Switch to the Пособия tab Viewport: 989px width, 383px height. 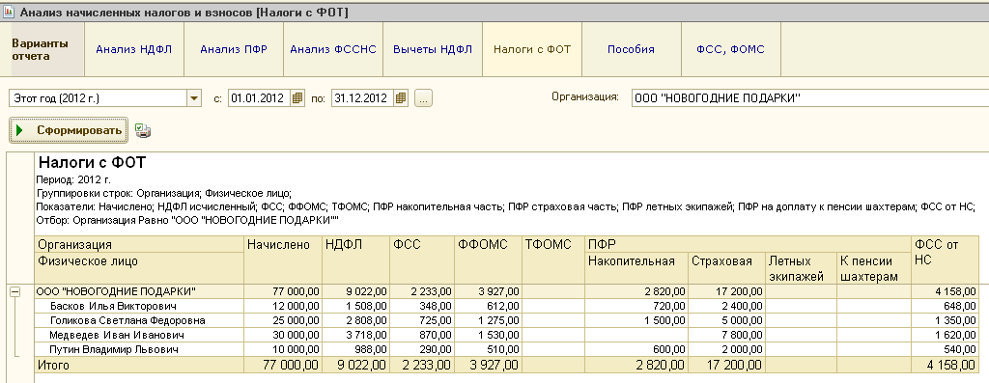pos(632,49)
